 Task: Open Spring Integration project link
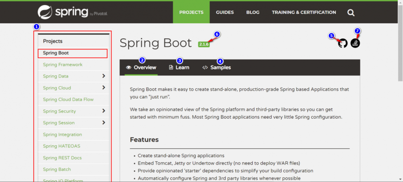coord(63,134)
